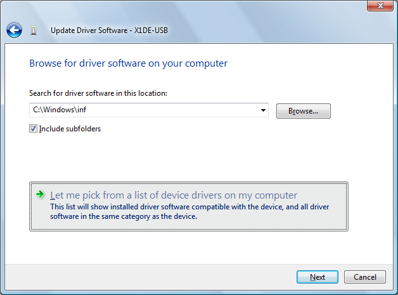Open the Browse... folder picker
The height and width of the screenshot is (295, 398).
(x=304, y=111)
